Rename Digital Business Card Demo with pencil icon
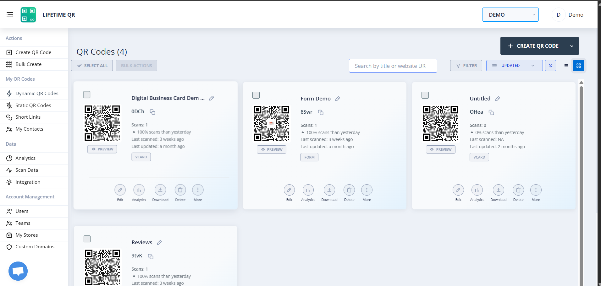Viewport: 601px width, 286px height. [212, 98]
